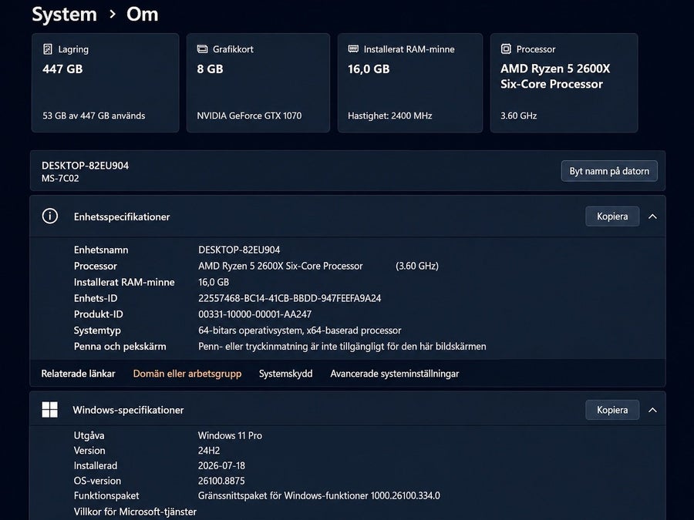Screen dimensions: 694x520
Task: Click the Processor chip icon
Action: coord(506,49)
